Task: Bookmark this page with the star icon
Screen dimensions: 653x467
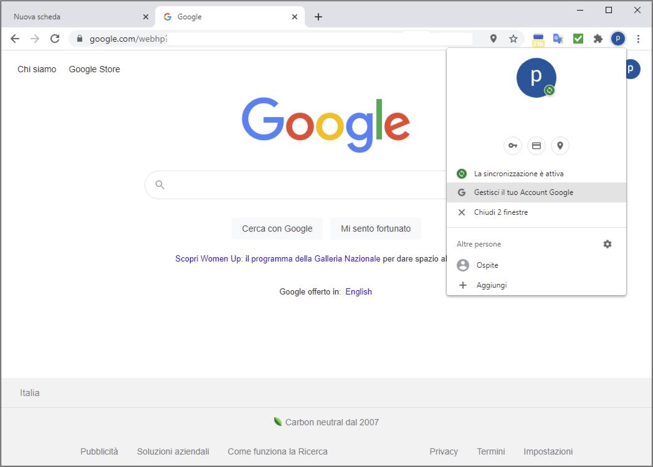Action: (x=513, y=39)
